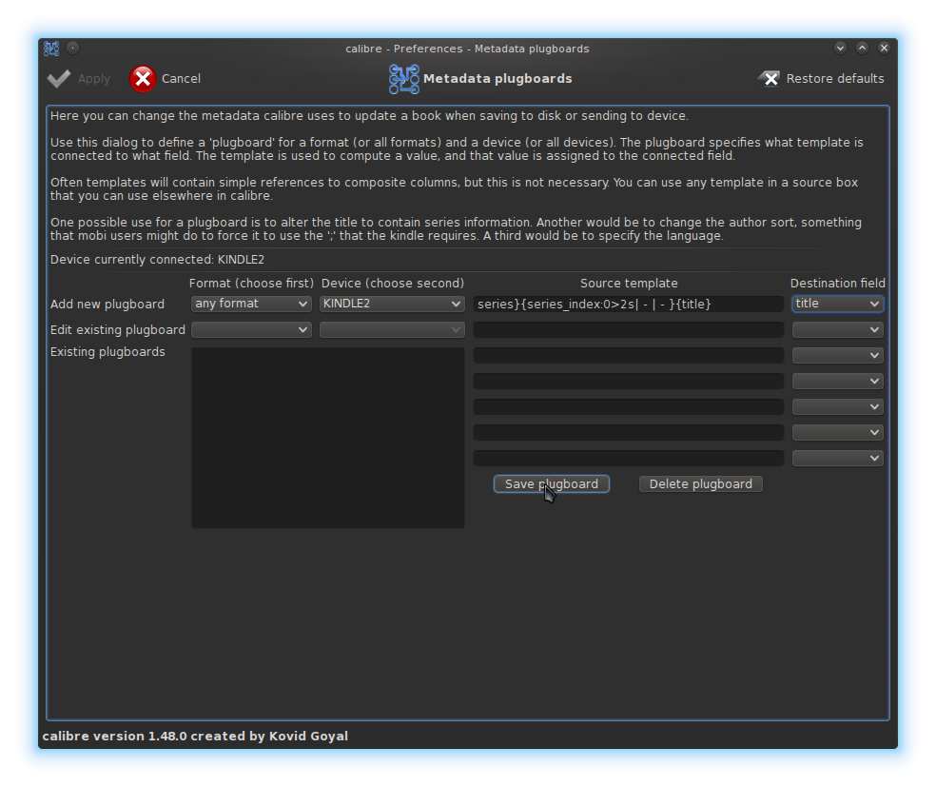The image size is (936, 787).
Task: Click source template field in Existing plugboards row
Action: 629,355
